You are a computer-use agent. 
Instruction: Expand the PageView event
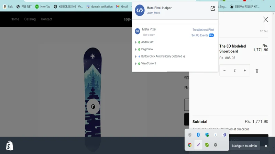[x=136, y=49]
